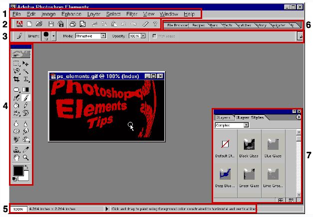The image size is (313, 217).
Task: Click the foreground black color swatch
Action: click(18, 171)
